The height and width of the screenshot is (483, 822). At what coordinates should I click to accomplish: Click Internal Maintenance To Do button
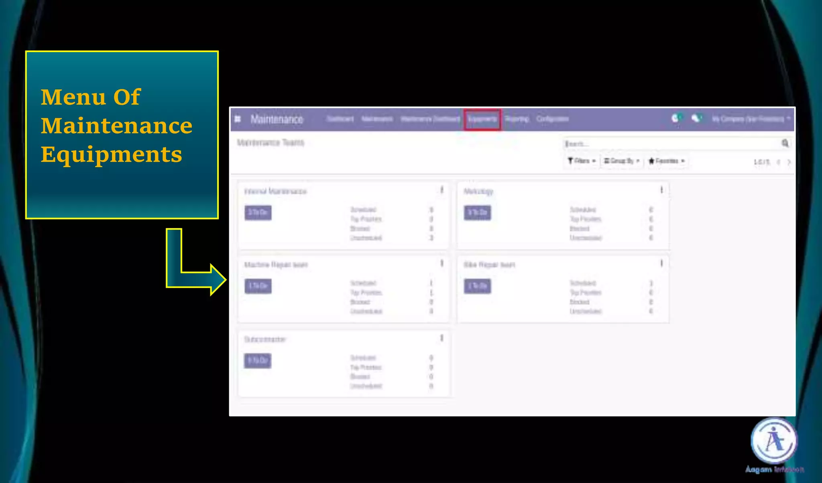(258, 212)
